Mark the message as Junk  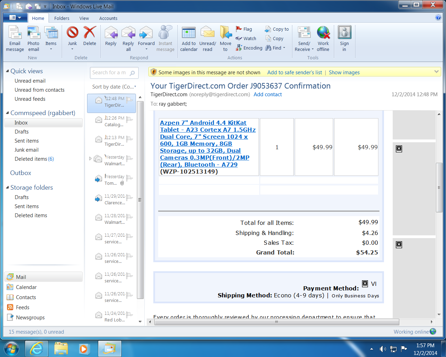pos(72,39)
